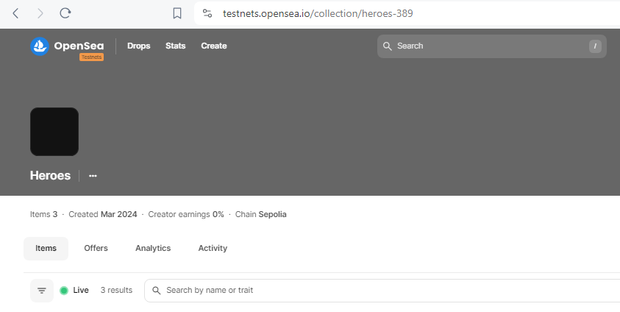Toggle the filters panel button
Image resolution: width=620 pixels, height=312 pixels.
point(42,291)
